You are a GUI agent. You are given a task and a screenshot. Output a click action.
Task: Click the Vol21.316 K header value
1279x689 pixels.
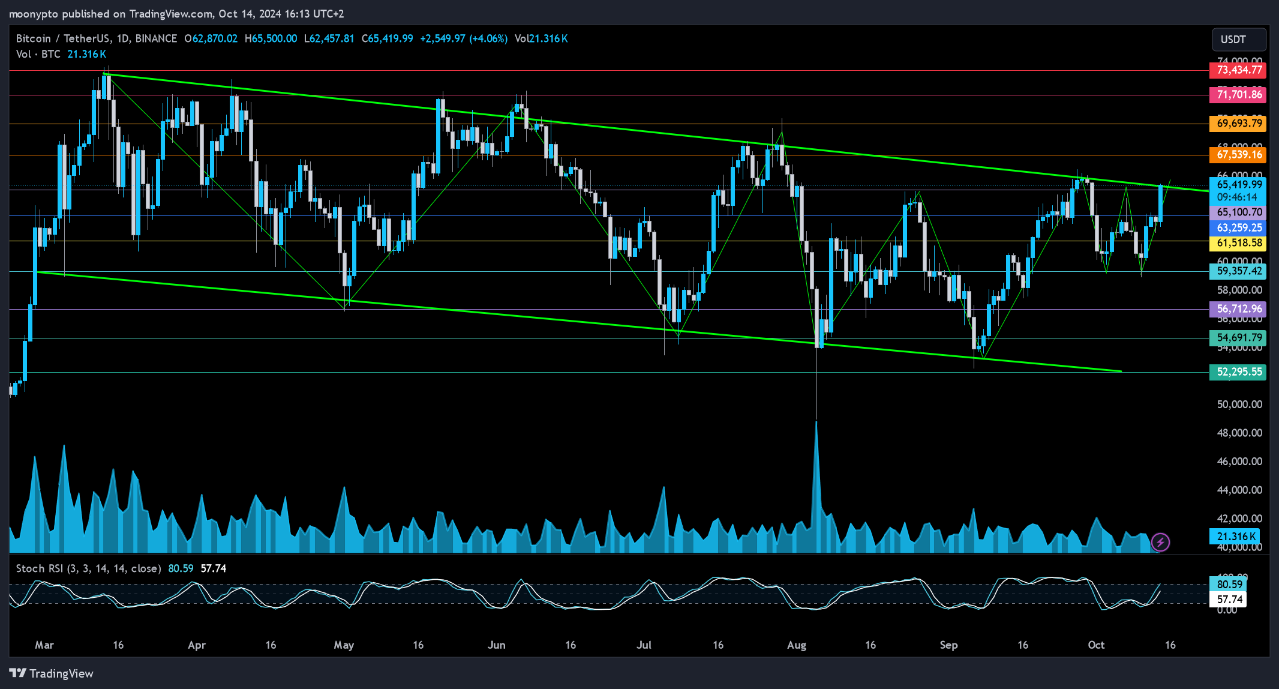pyautogui.click(x=541, y=38)
